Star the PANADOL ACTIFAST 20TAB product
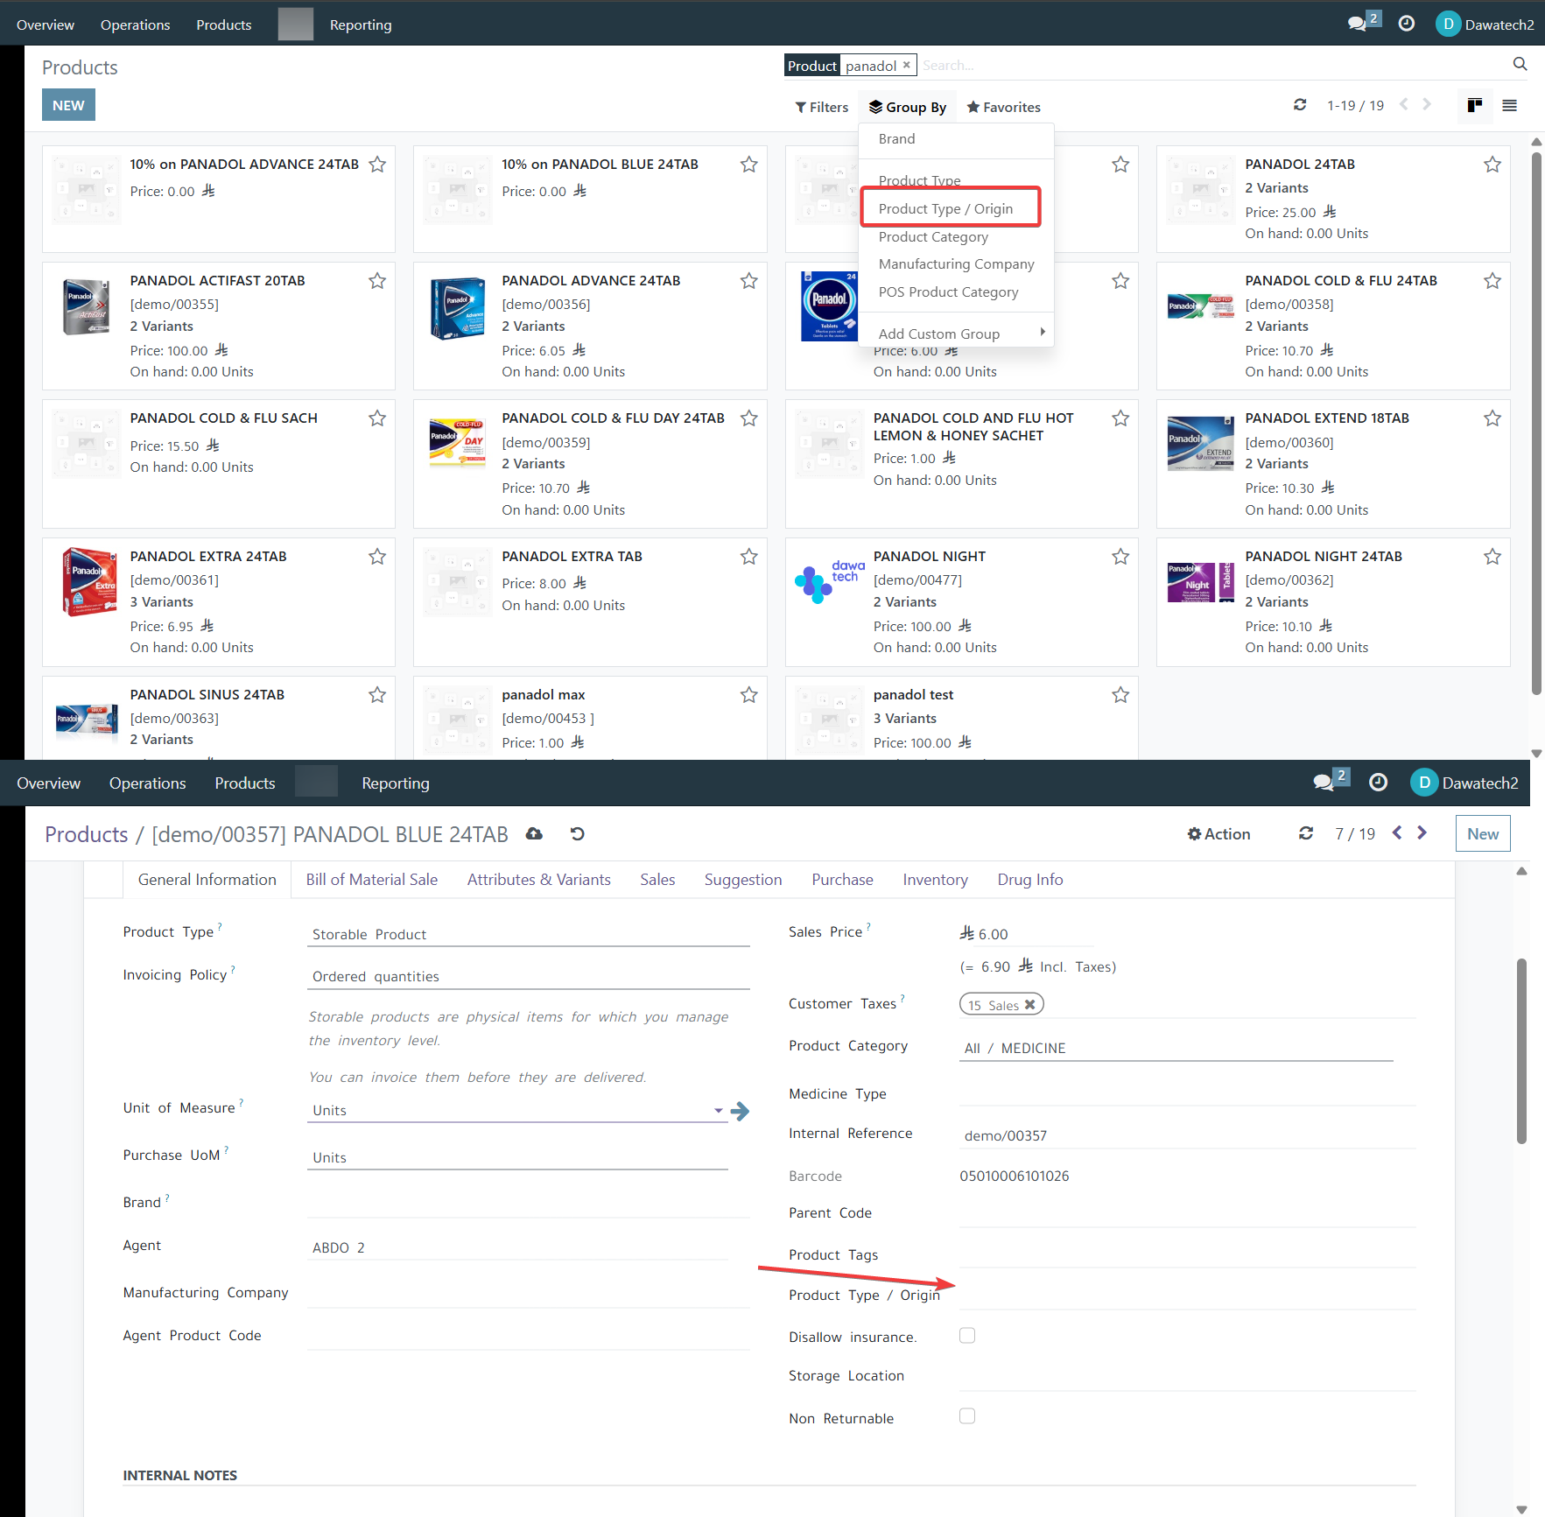 point(377,281)
